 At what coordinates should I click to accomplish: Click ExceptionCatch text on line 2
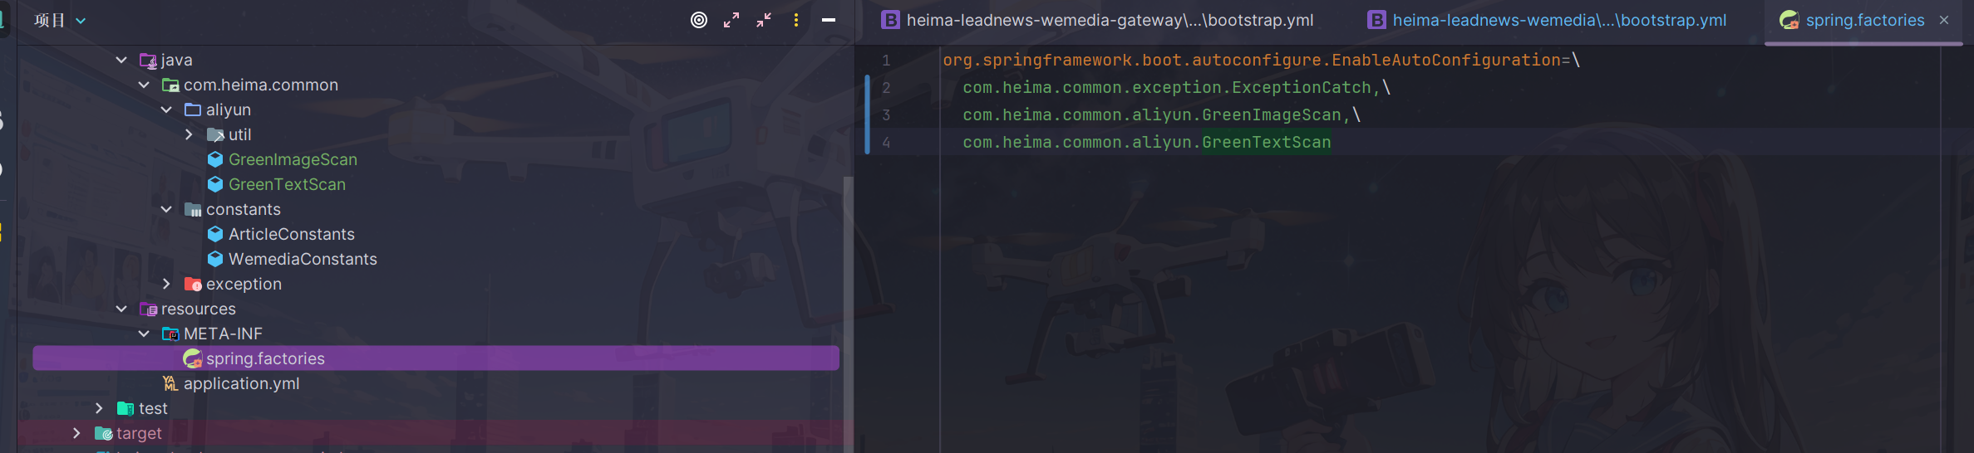1302,87
